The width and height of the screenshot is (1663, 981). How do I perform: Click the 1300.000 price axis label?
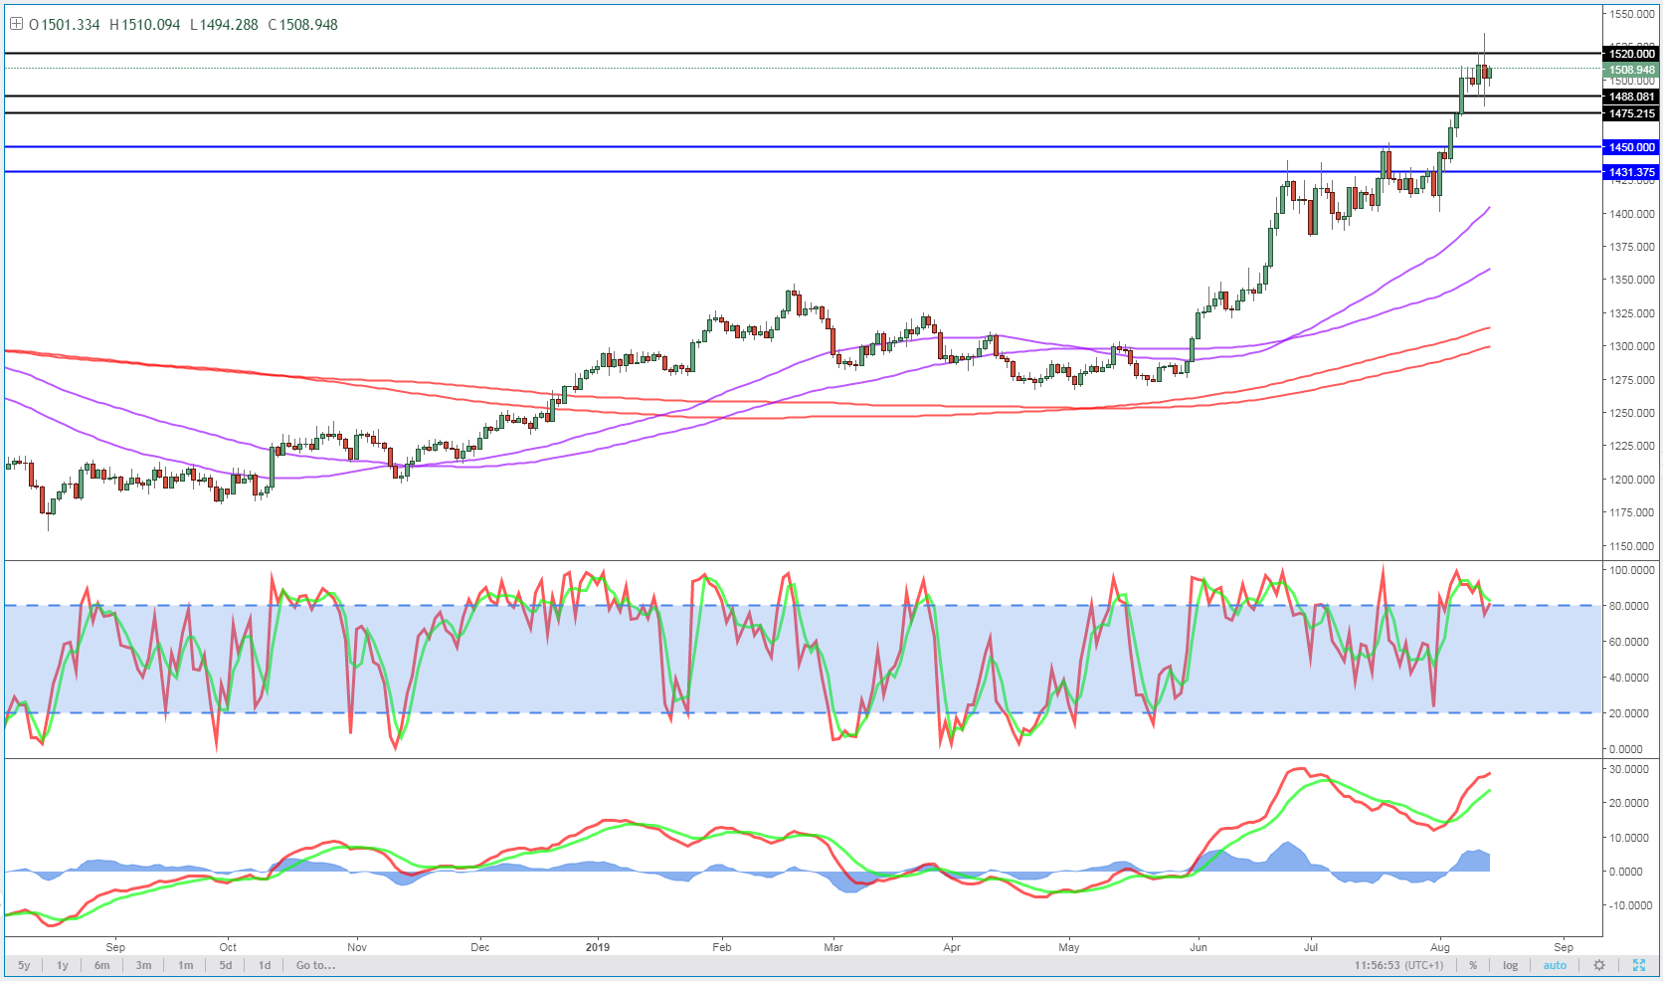[1632, 346]
